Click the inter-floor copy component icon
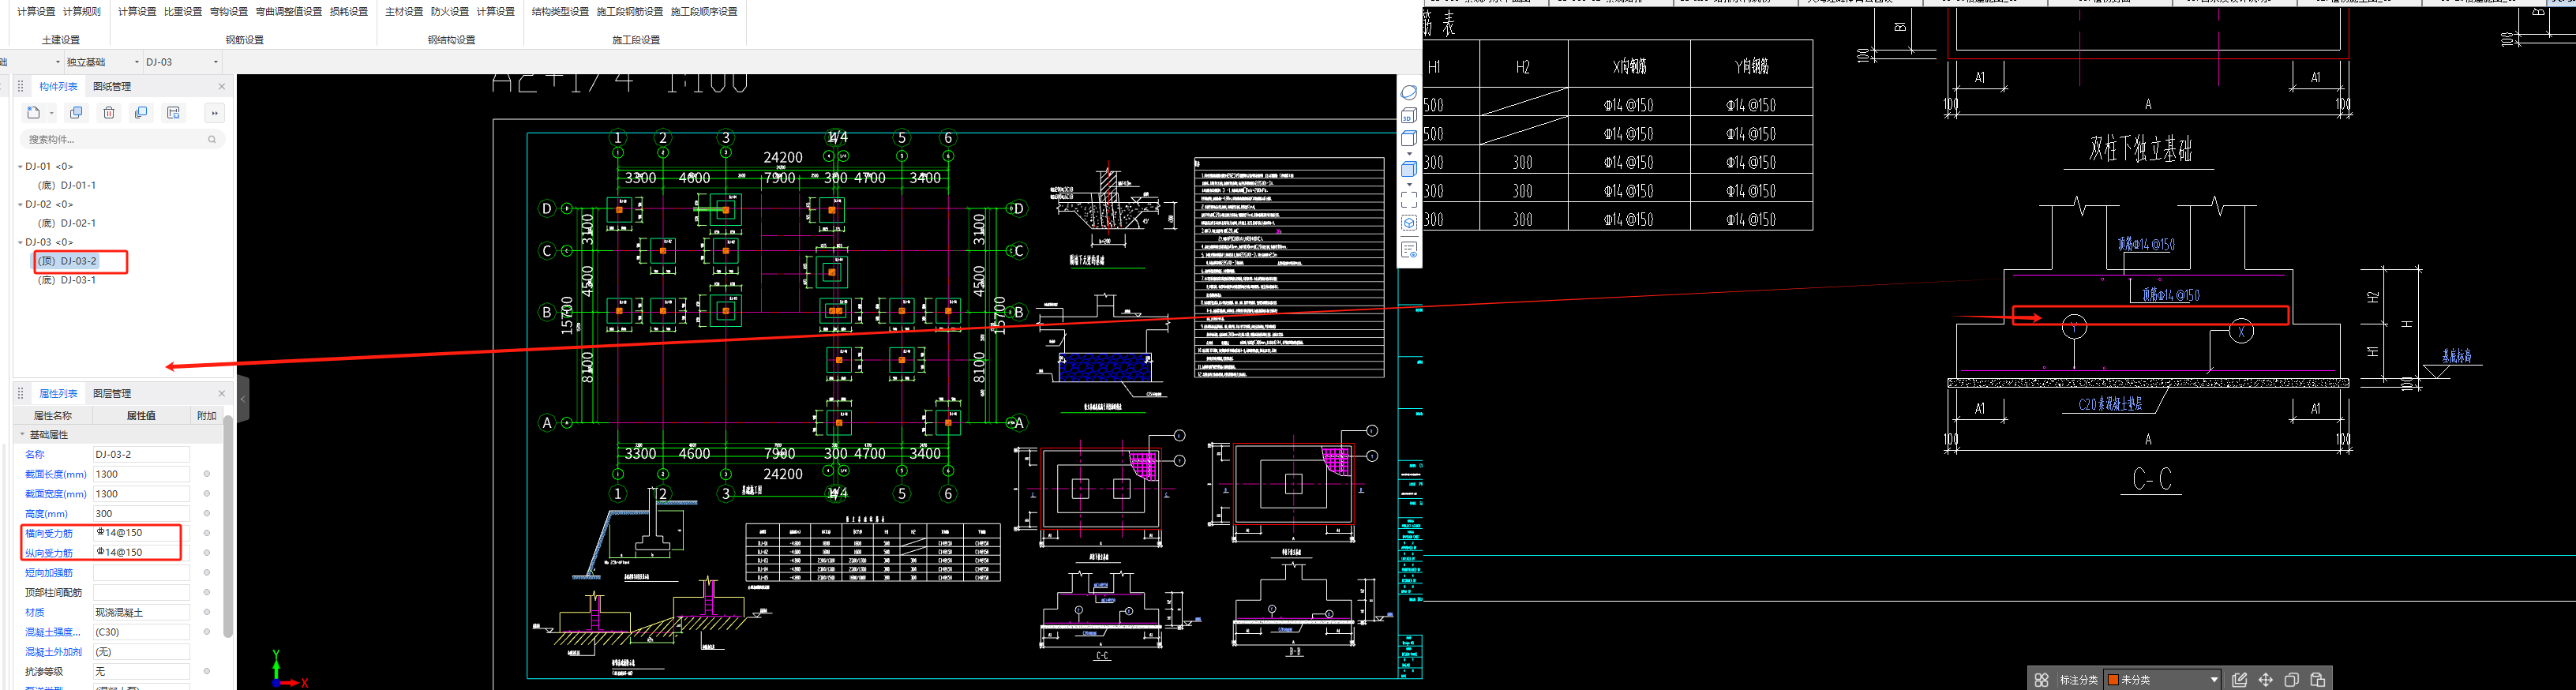Screen dimensions: 2576x690 141,113
